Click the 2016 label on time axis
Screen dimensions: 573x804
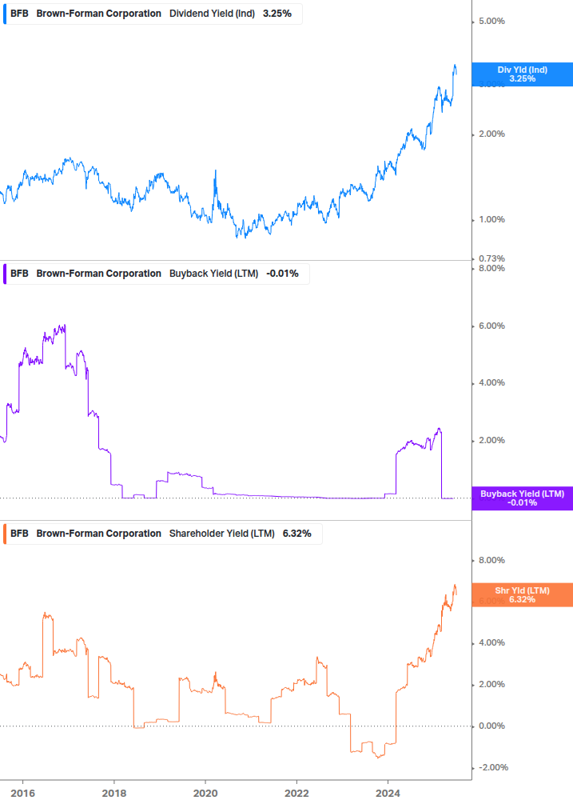pyautogui.click(x=23, y=794)
